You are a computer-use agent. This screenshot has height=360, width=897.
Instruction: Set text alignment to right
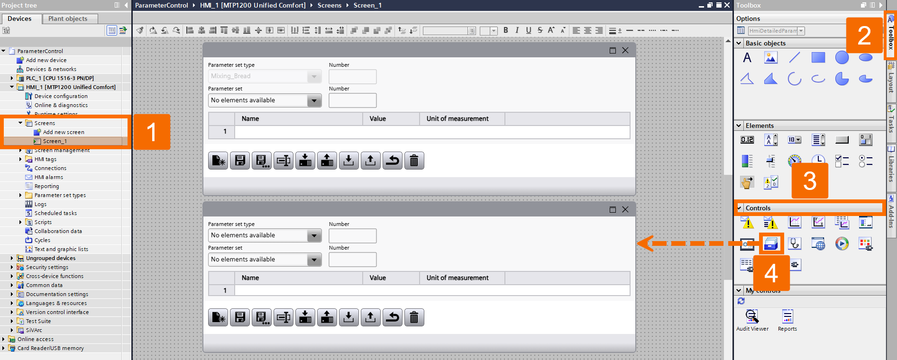(x=599, y=30)
